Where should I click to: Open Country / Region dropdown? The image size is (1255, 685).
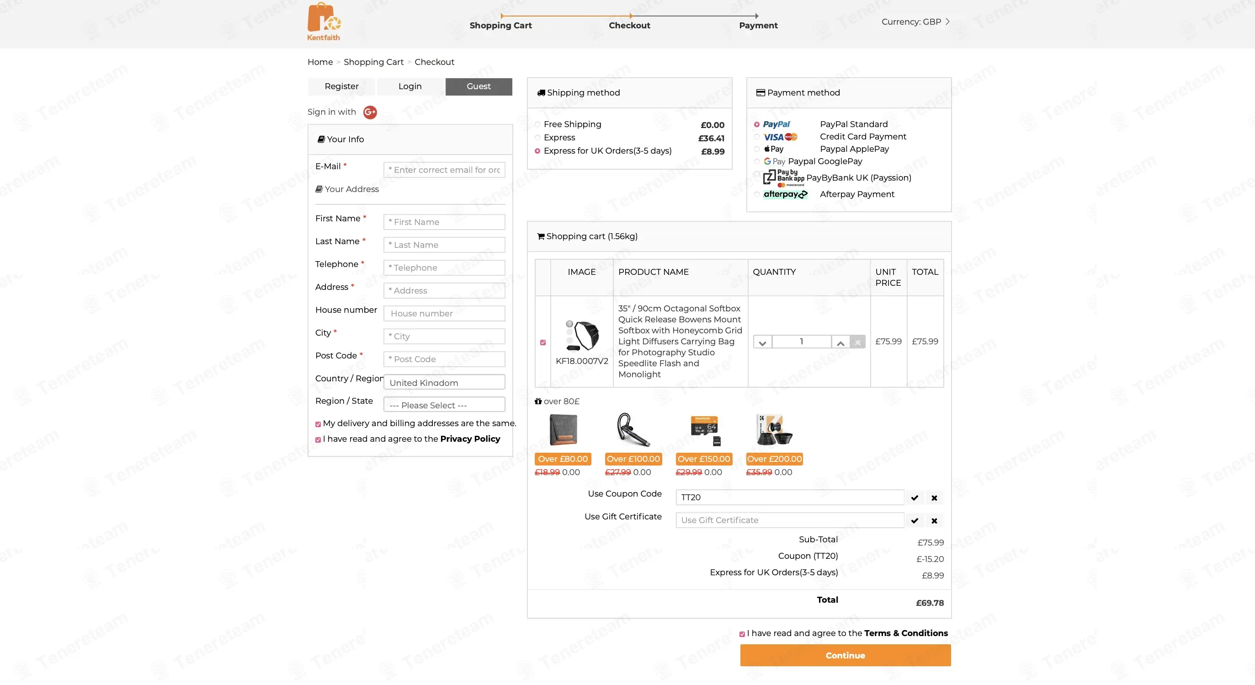(444, 382)
